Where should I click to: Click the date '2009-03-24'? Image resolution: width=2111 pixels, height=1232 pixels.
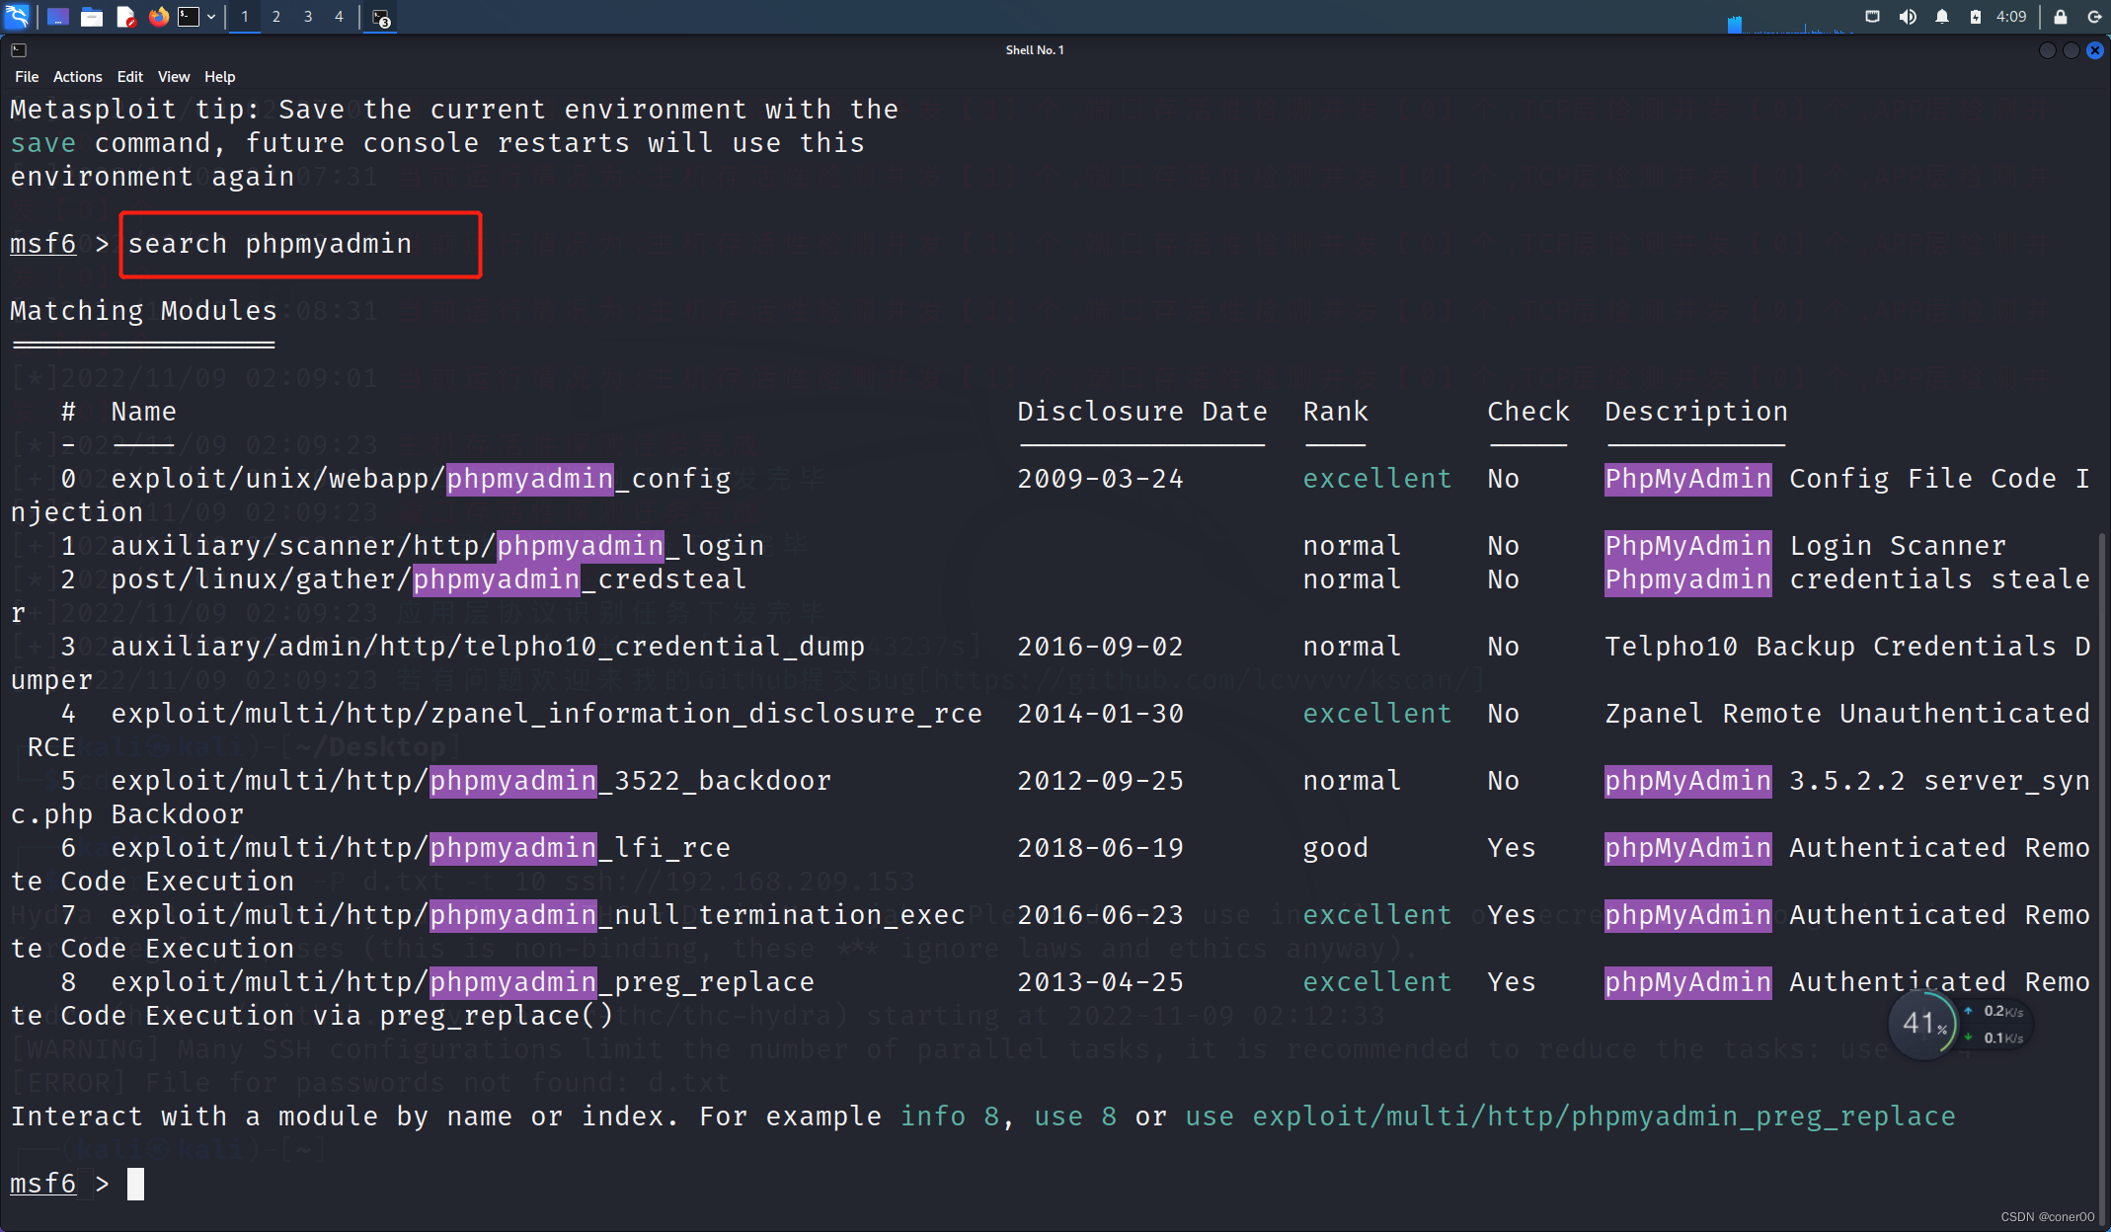[x=1100, y=479]
